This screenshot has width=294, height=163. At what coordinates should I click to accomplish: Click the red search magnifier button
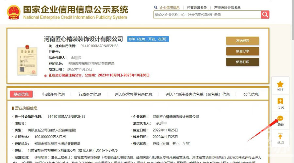pyautogui.click(x=265, y=15)
